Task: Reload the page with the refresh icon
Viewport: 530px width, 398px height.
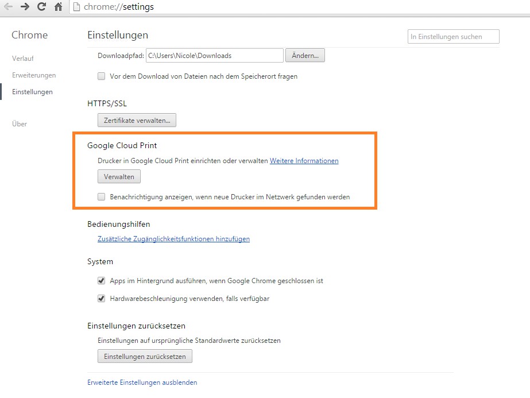Action: click(41, 7)
